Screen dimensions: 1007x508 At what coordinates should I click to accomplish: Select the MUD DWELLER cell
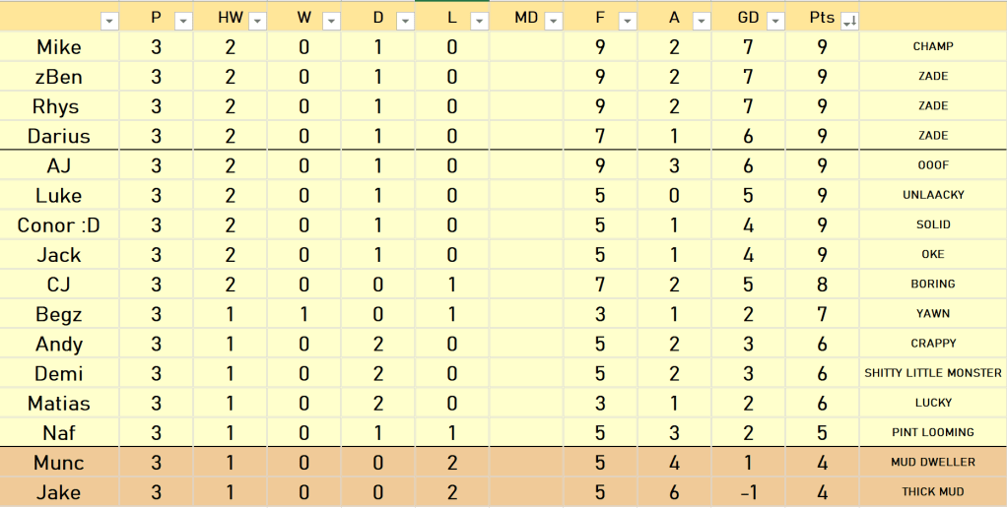click(x=932, y=463)
